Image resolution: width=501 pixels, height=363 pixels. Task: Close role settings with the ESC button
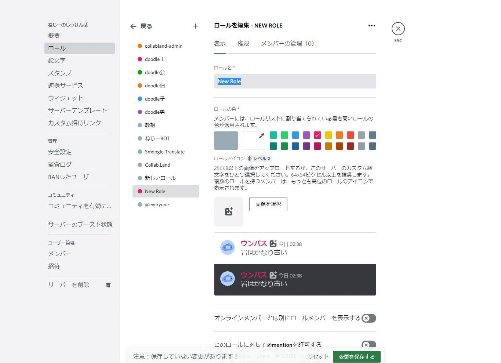[x=398, y=28]
